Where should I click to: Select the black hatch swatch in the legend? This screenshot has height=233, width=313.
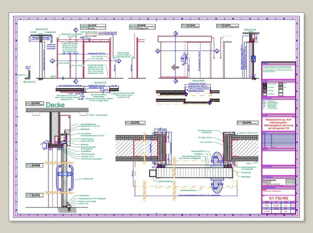(x=265, y=84)
